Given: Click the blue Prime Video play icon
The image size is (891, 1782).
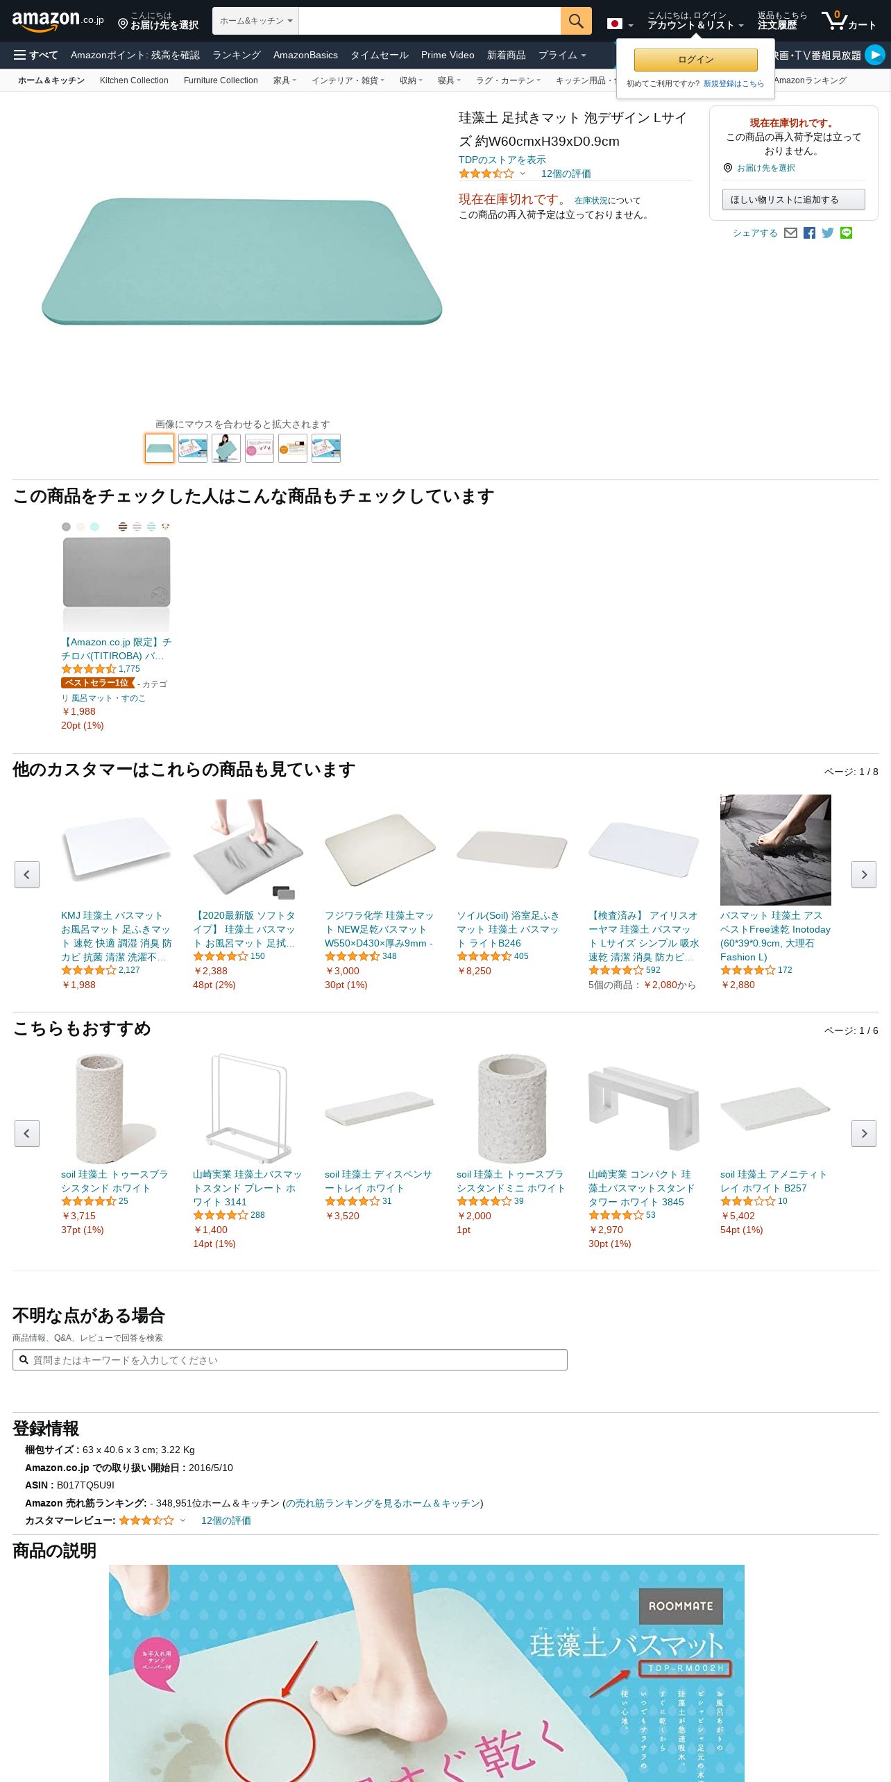Looking at the screenshot, I should click(875, 55).
